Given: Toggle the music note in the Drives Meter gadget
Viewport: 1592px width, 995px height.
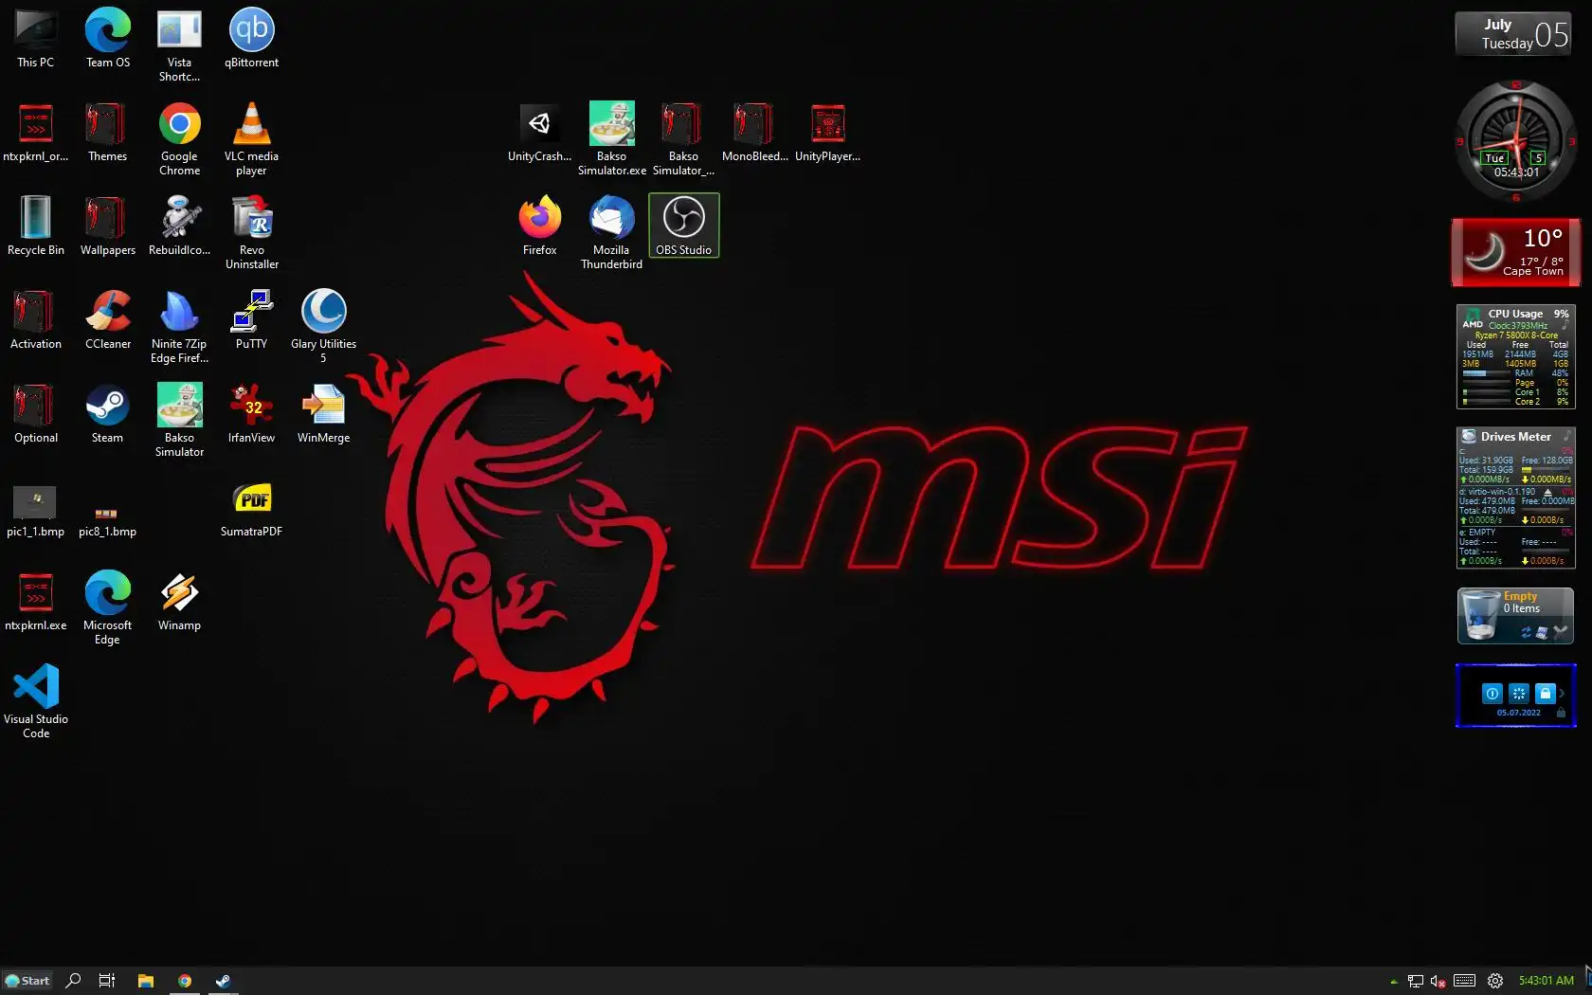Looking at the screenshot, I should (x=1567, y=436).
